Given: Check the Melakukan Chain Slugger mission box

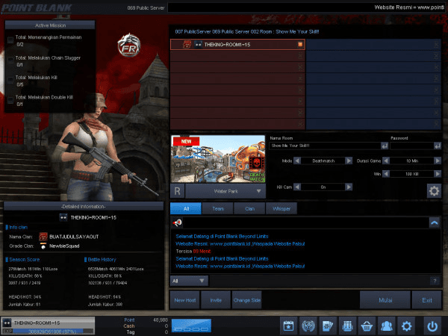Looking at the screenshot, I should [10, 58].
